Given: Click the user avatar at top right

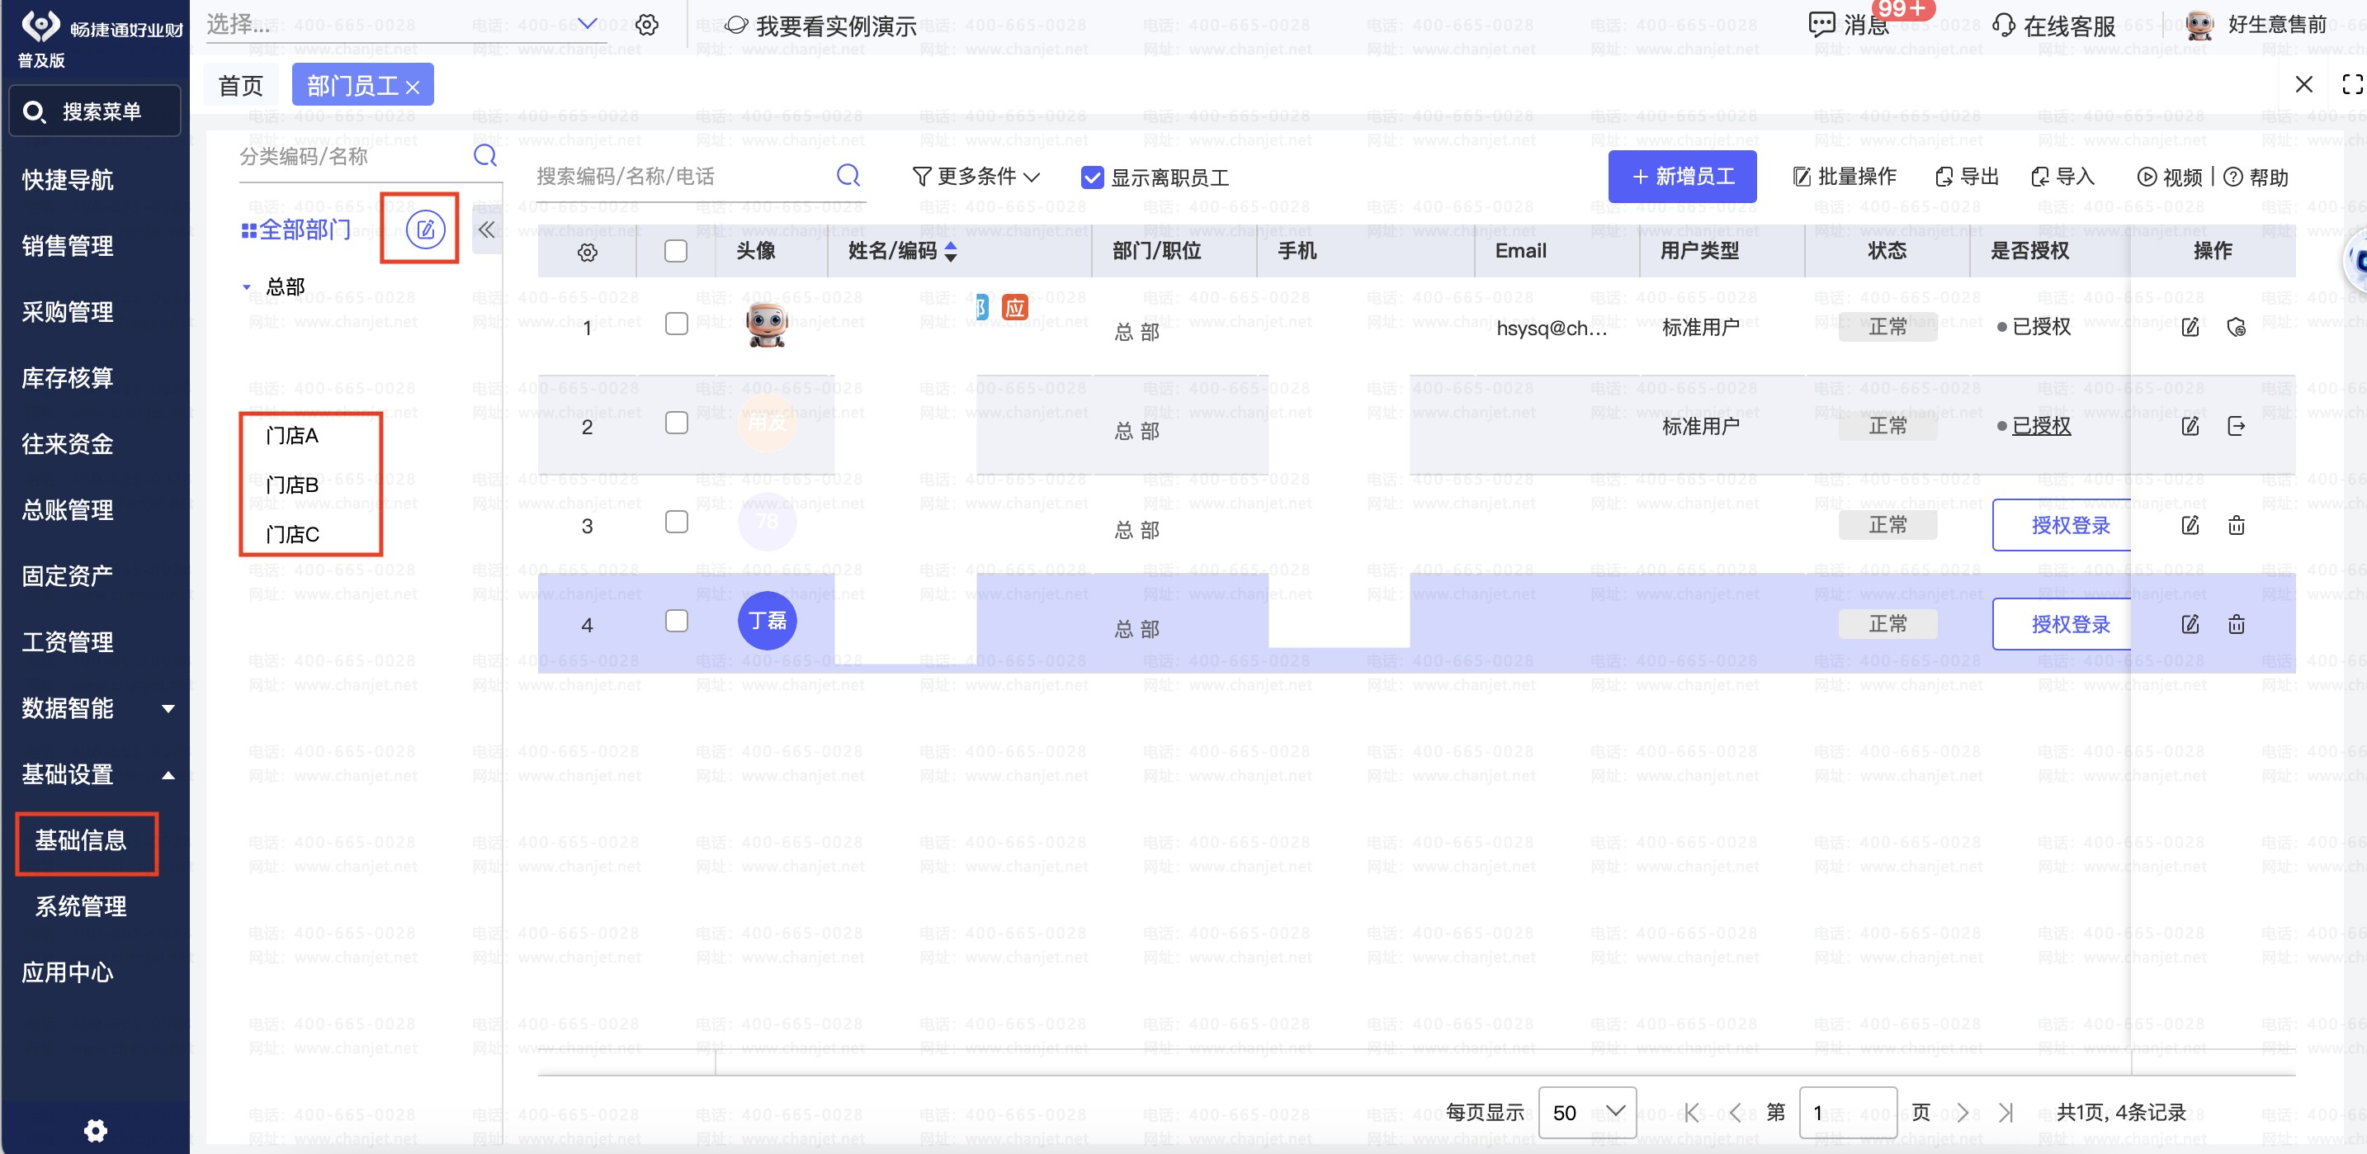Looking at the screenshot, I should 2199,25.
